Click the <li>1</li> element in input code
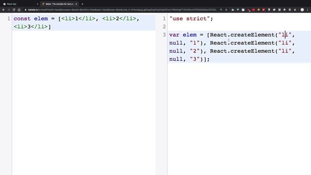 pyautogui.click(x=78, y=18)
